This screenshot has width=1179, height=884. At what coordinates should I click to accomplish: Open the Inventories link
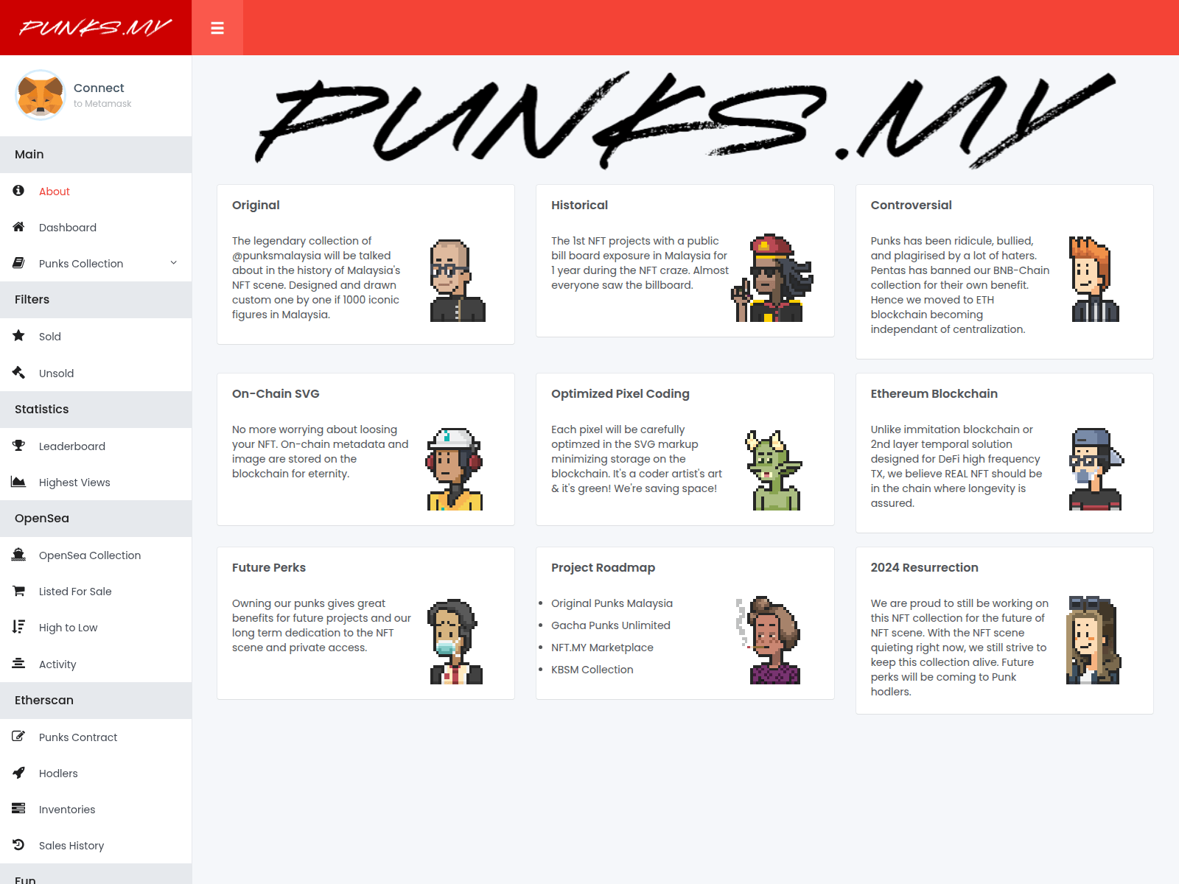(96, 810)
